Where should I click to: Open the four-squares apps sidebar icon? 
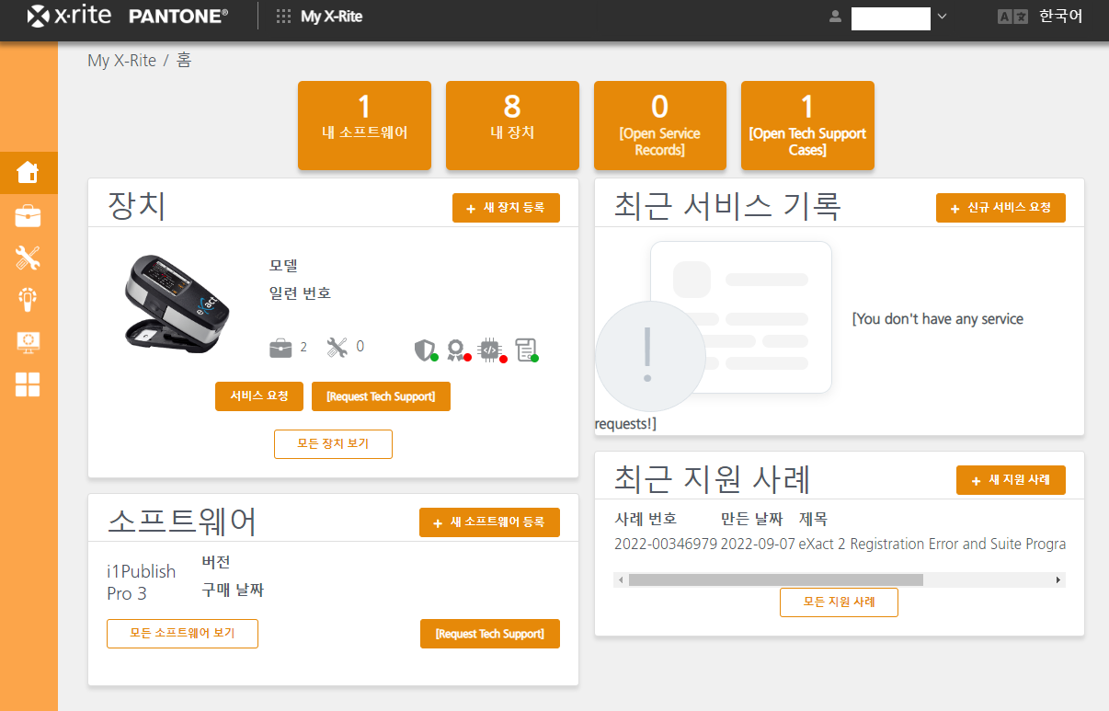pyautogui.click(x=29, y=384)
